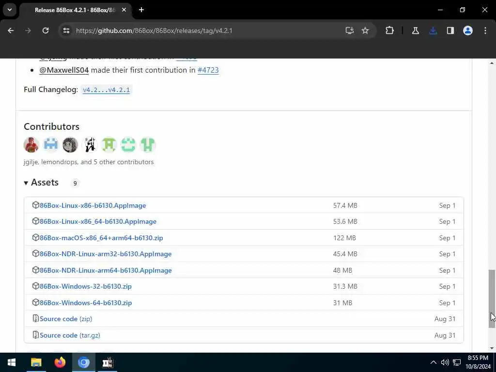Click the page vertical scrollbar thumb
This screenshot has height=372, width=496.
point(492,298)
